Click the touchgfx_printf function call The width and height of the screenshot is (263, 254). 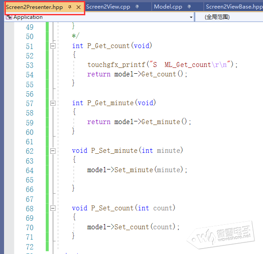(x=116, y=65)
